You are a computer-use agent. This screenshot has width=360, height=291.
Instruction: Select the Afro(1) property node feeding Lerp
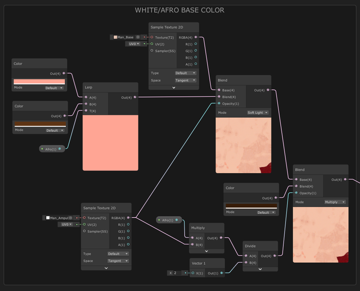tap(52, 149)
